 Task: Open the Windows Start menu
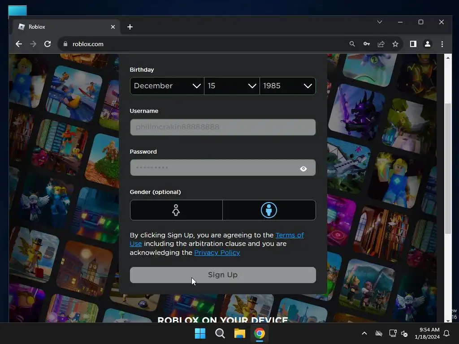[200, 333]
